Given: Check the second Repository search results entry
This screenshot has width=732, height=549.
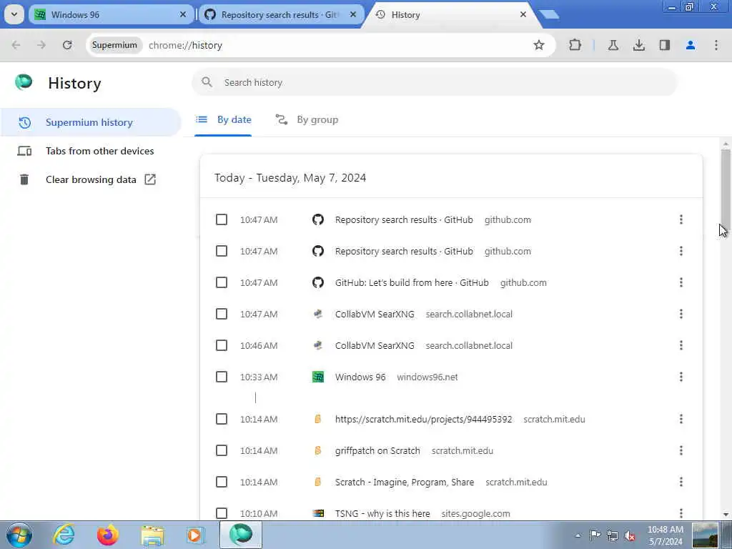Looking at the screenshot, I should coord(222,251).
